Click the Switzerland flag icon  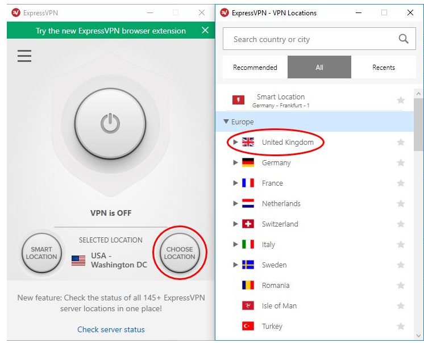[x=248, y=224]
